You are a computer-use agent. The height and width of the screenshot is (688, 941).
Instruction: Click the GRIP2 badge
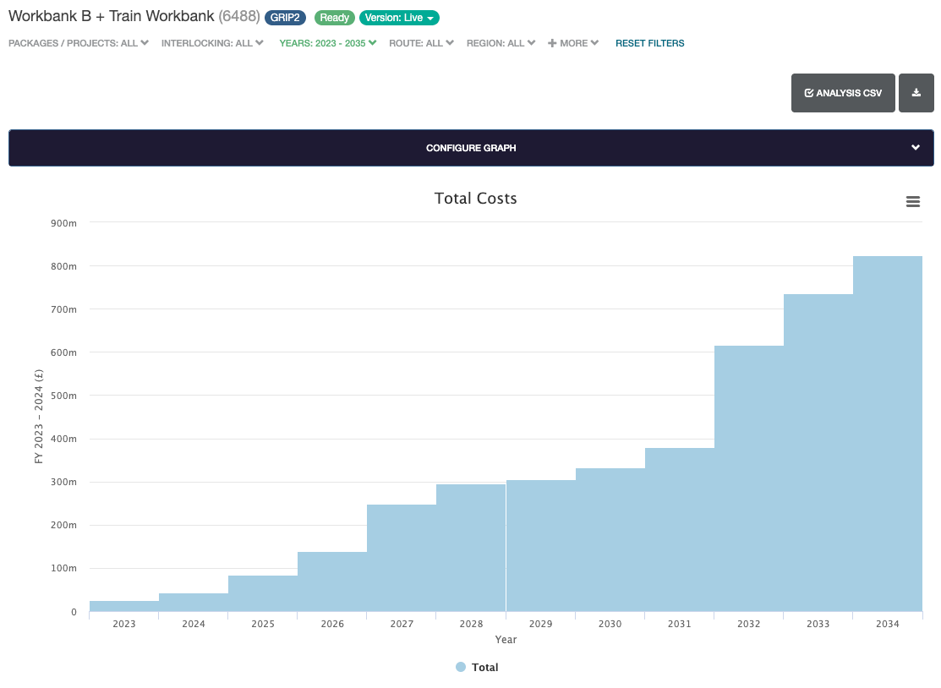click(x=285, y=18)
